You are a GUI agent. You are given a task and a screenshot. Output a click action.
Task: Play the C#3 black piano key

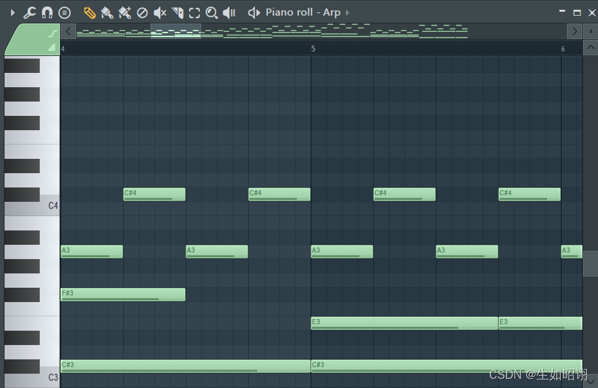[22, 367]
